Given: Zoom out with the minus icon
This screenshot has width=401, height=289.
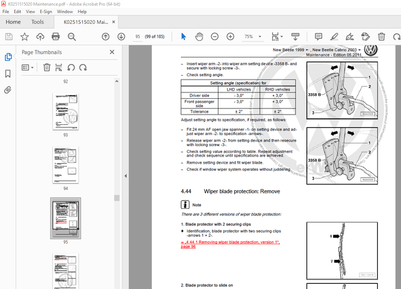Looking at the screenshot, I should pos(215,37).
